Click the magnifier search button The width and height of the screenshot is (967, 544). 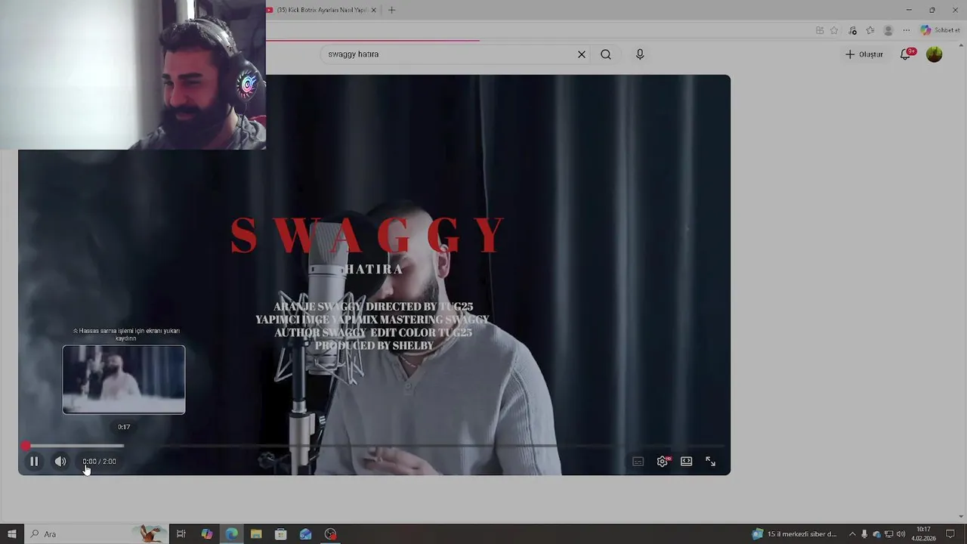point(606,54)
